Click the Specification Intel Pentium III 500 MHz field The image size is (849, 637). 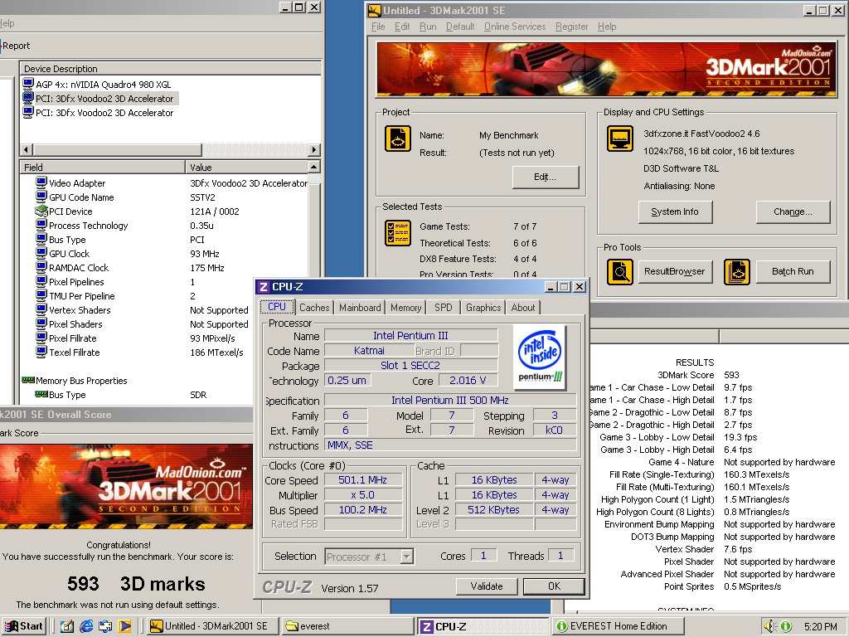point(450,401)
